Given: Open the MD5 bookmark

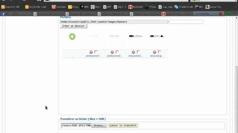Looking at the screenshot, I should click(x=84, y=7).
